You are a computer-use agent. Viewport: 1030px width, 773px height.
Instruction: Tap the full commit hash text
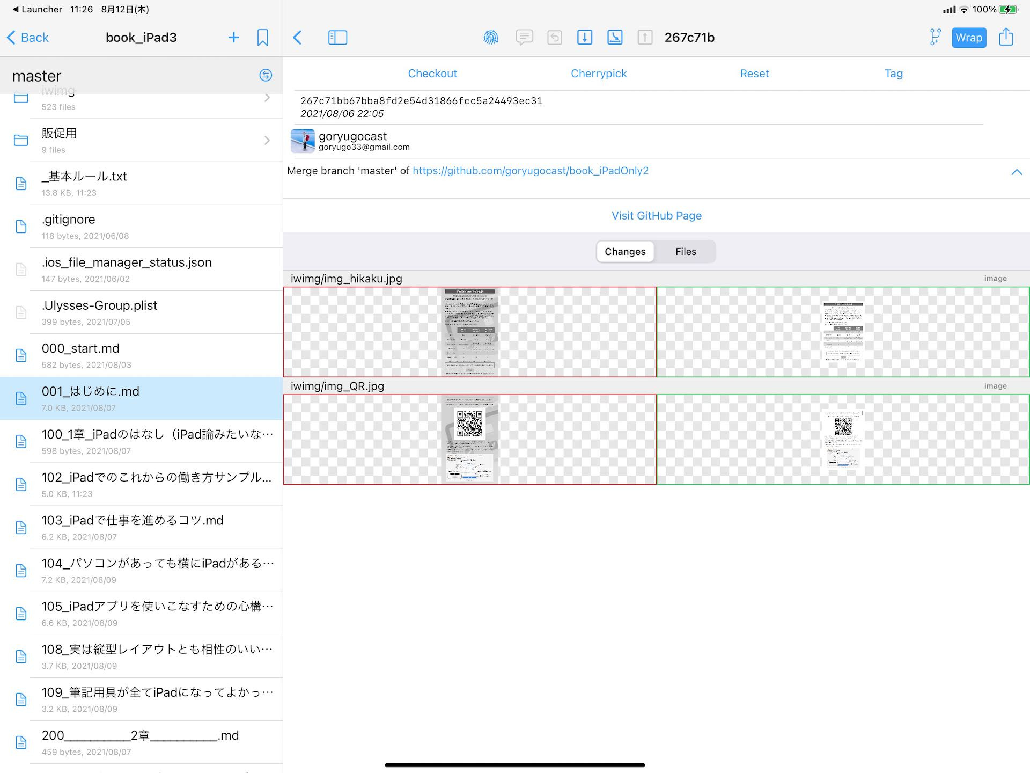[x=421, y=101]
